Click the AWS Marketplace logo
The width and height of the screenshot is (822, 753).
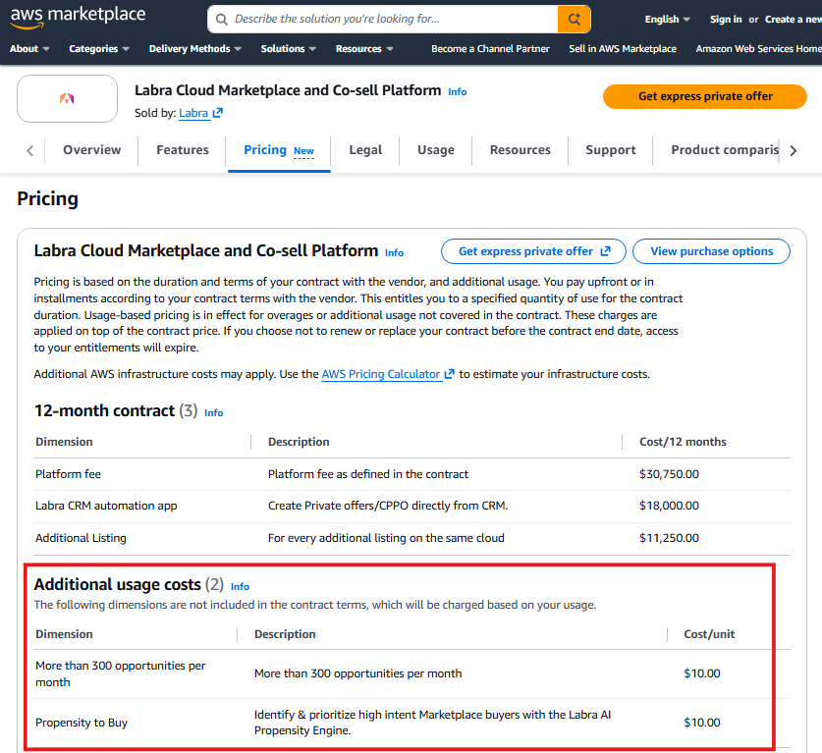(x=78, y=17)
